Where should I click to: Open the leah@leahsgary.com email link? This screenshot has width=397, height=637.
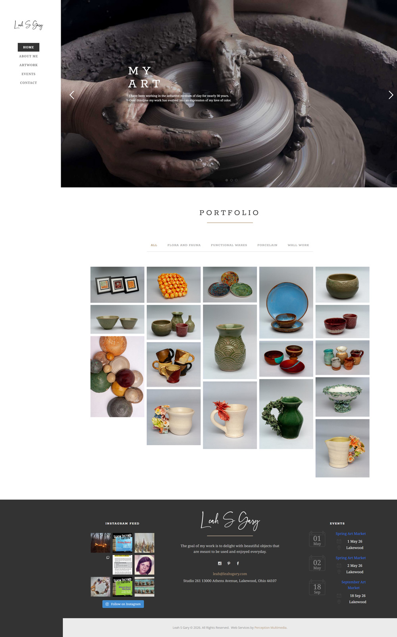[x=230, y=574]
